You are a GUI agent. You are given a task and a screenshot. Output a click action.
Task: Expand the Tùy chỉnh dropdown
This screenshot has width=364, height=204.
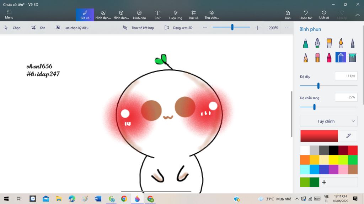pos(329,121)
